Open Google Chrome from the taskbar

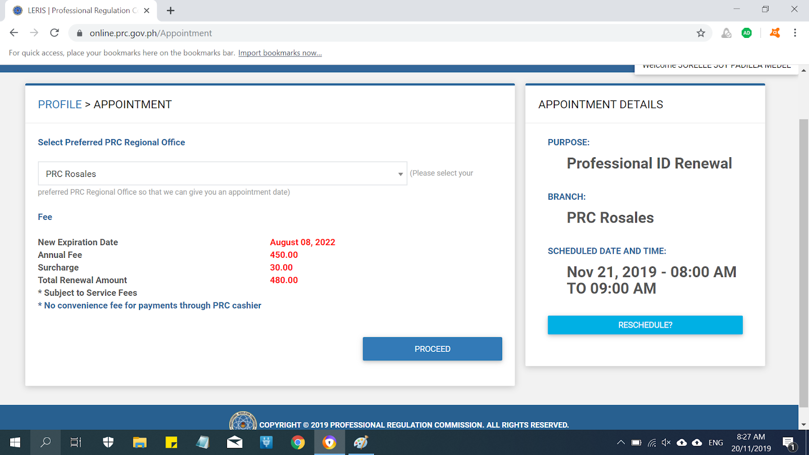tap(298, 442)
